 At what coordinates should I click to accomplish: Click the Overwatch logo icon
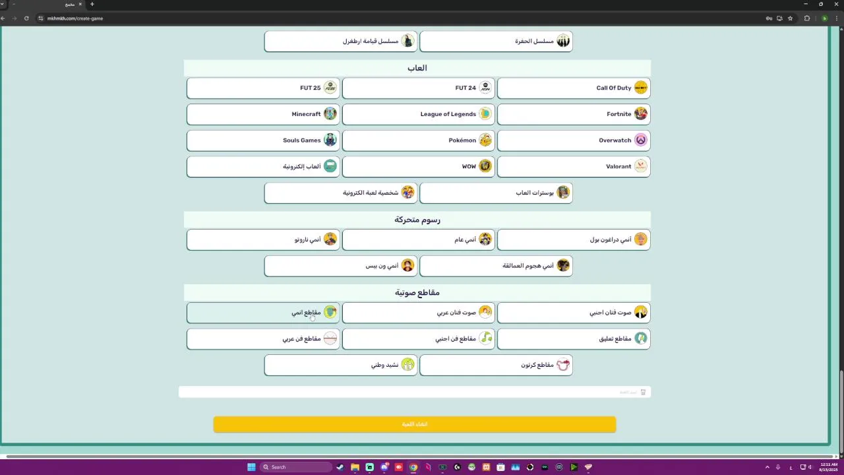coord(641,140)
